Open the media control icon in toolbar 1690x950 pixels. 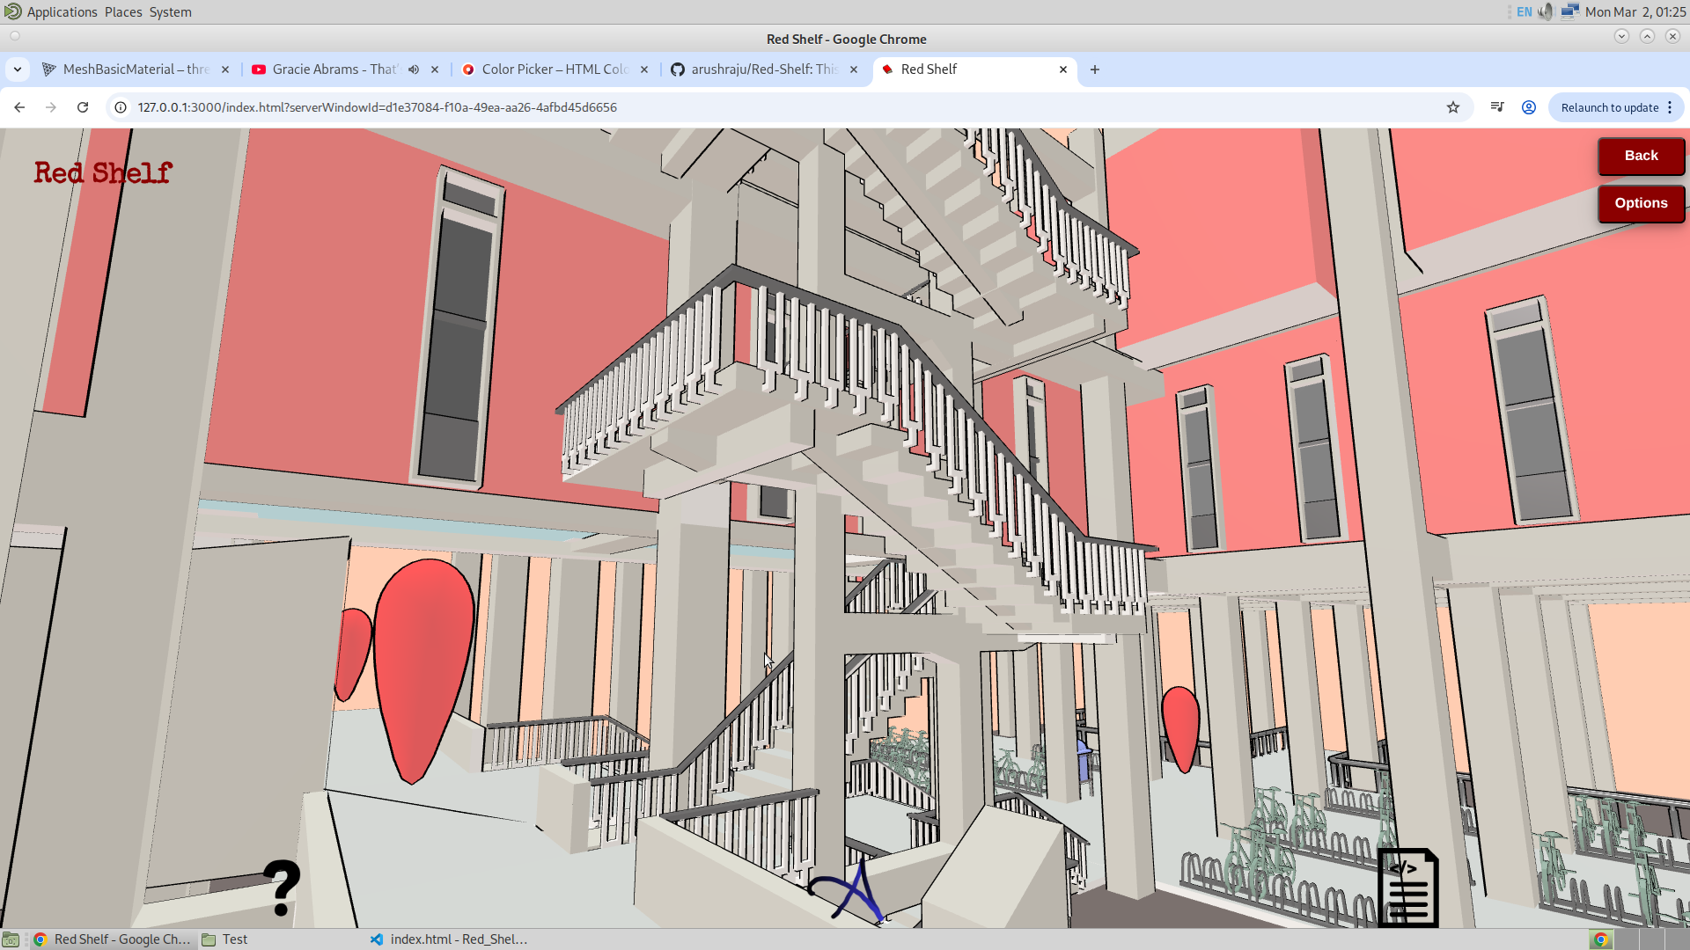click(1497, 107)
